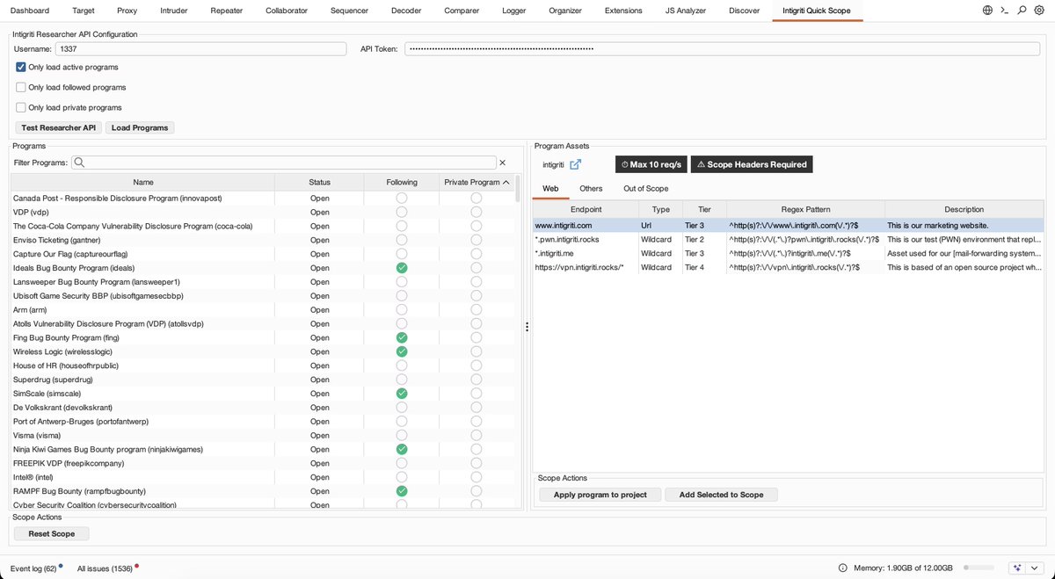Viewport: 1055px width, 579px height.
Task: Go to the Repeater tab
Action: coord(227,11)
